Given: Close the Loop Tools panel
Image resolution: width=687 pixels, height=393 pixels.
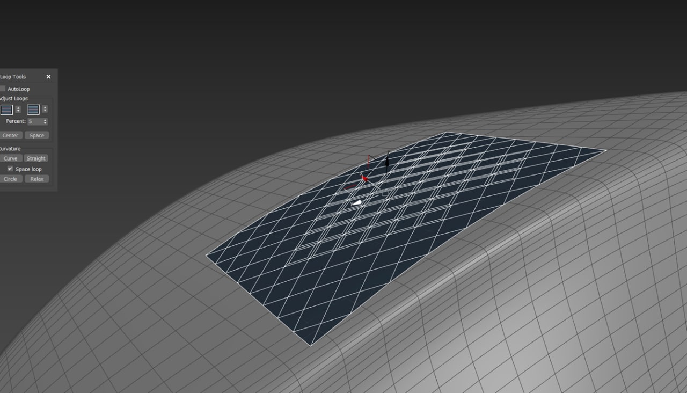Looking at the screenshot, I should [x=48, y=77].
